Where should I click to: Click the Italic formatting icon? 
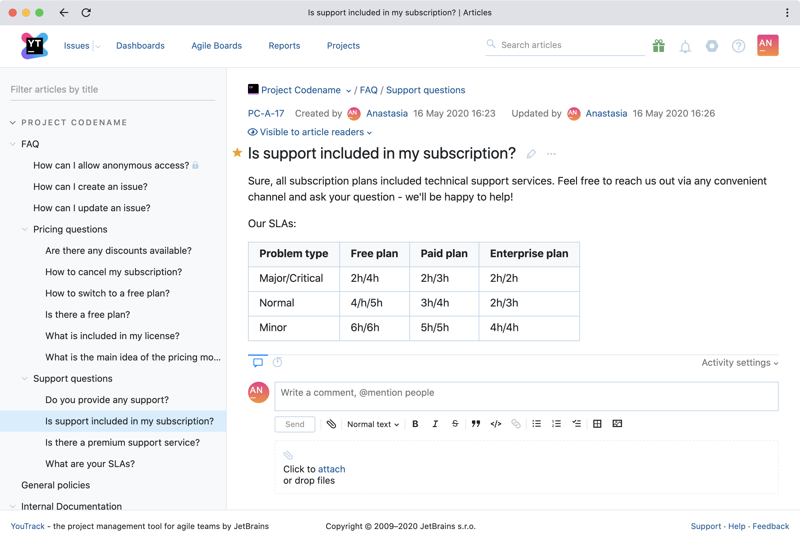(435, 423)
